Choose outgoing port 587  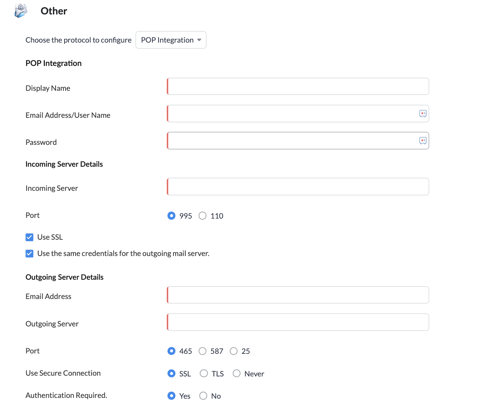pos(202,351)
